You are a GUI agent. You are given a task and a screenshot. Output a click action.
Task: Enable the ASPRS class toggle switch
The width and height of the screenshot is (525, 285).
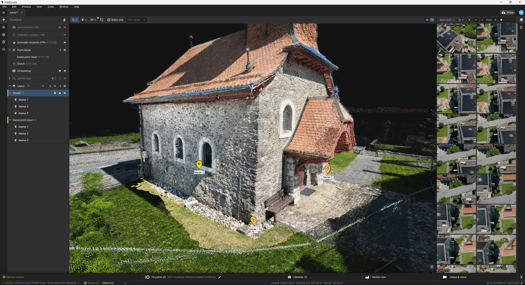pyautogui.click(x=54, y=78)
